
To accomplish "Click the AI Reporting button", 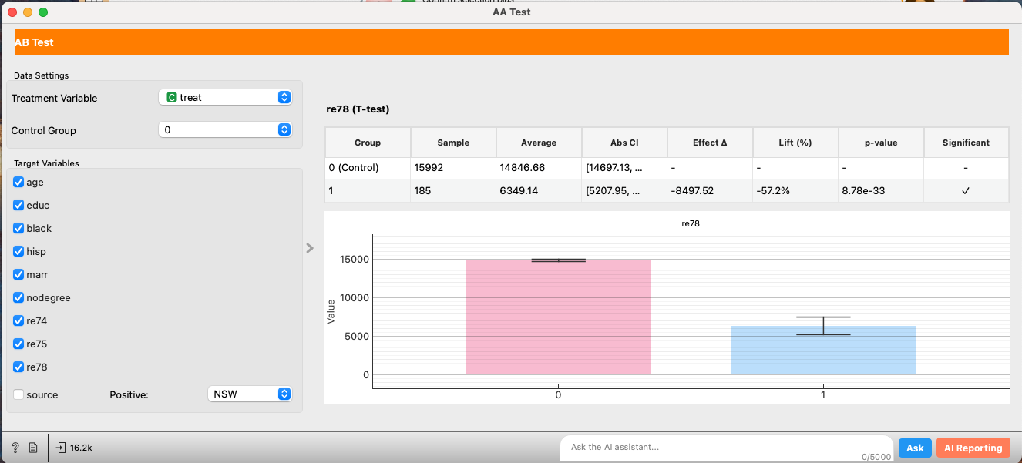I will (x=973, y=448).
